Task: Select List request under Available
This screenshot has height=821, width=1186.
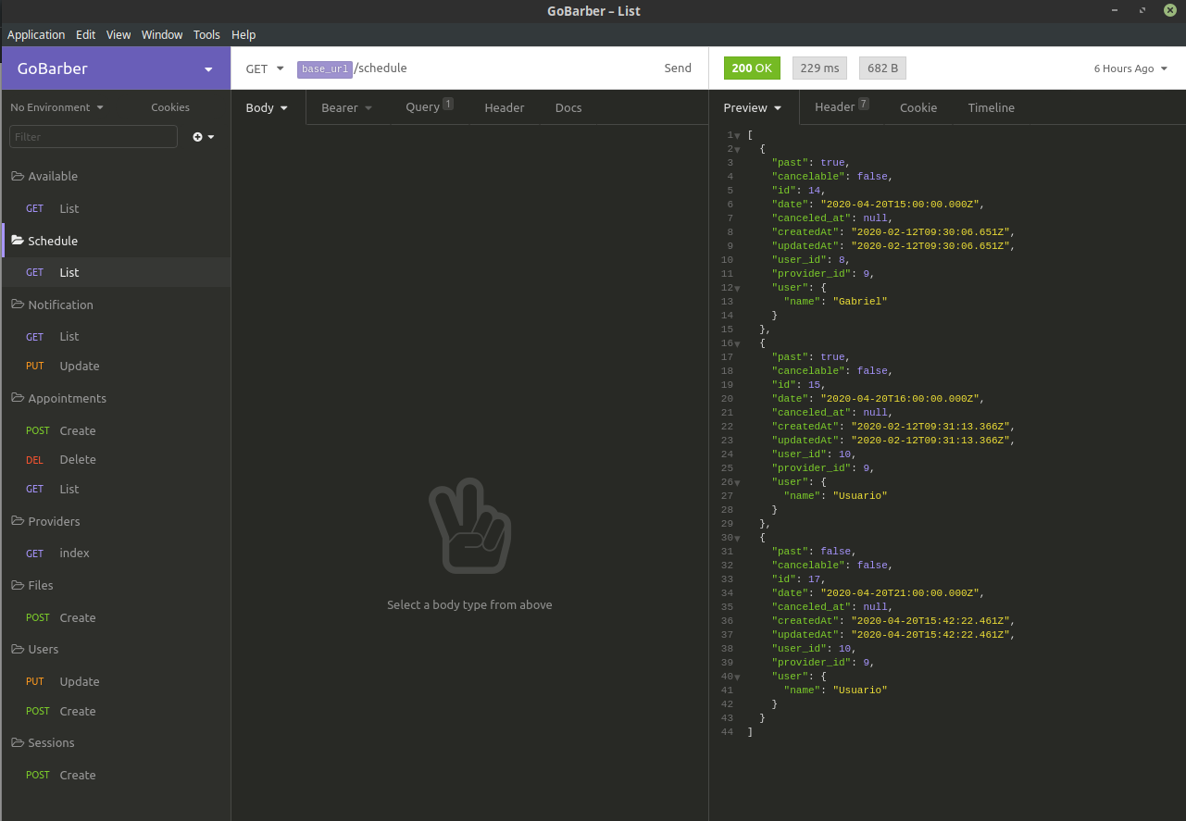Action: [116, 208]
